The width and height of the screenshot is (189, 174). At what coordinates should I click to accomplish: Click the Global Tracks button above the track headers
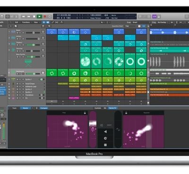pyautogui.click(x=43, y=26)
